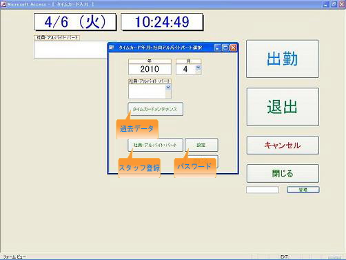Screen dimensions: 346x260
Task: Maximize the タイムカード年月 dialog window
Action: pos(225,48)
